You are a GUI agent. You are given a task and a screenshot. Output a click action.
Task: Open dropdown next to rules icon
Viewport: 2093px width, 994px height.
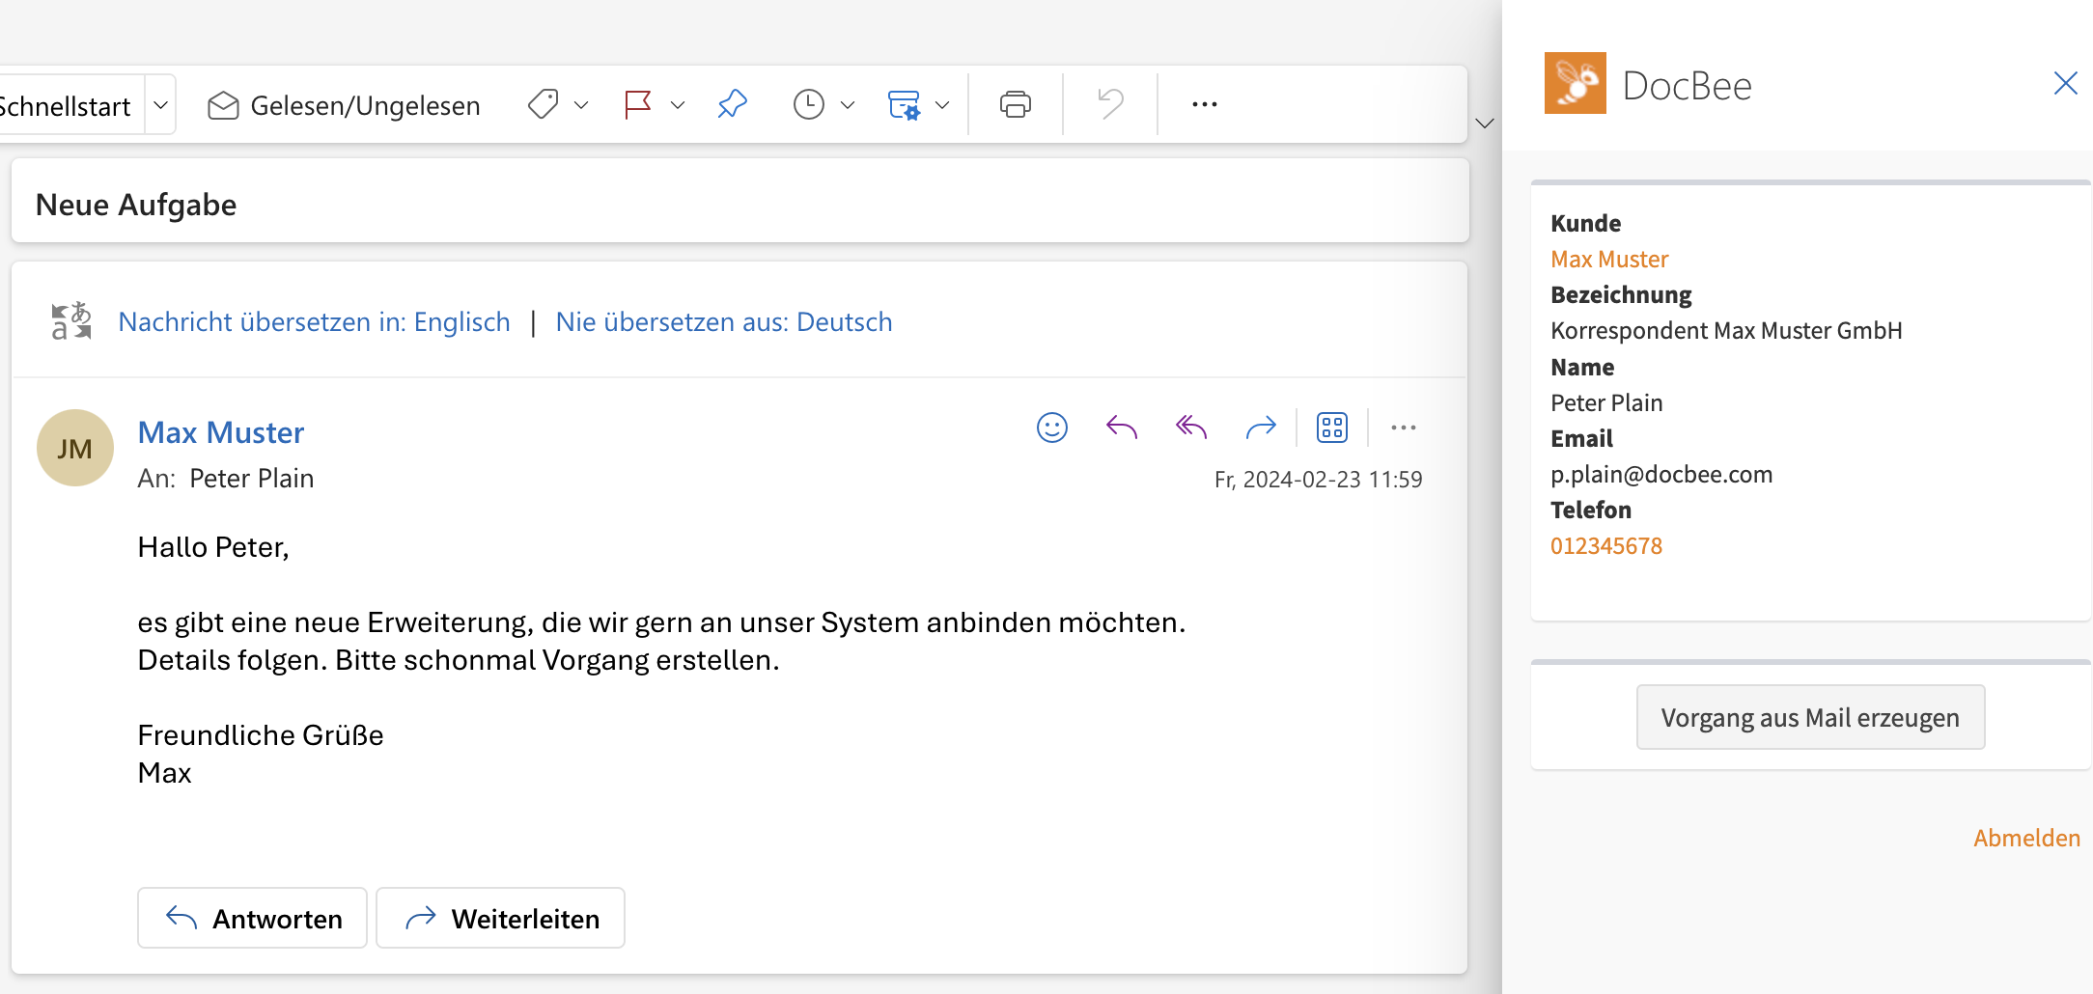942,105
